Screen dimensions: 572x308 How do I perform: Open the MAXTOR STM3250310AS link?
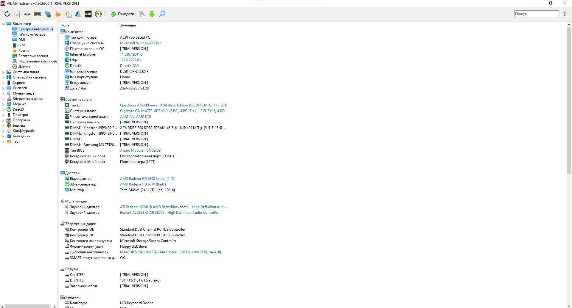coord(170,252)
